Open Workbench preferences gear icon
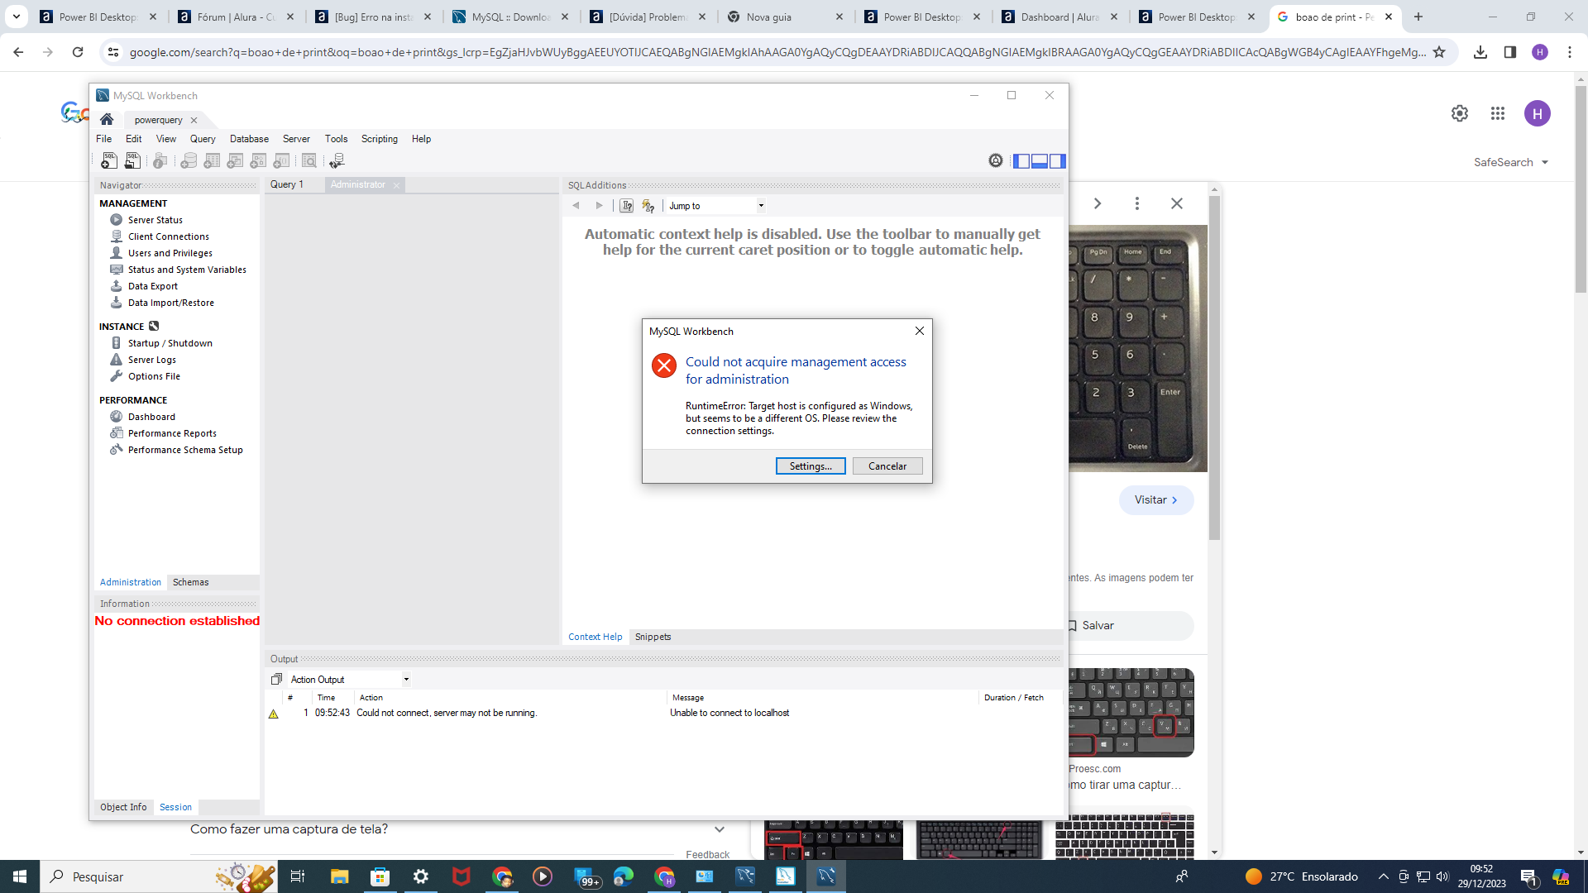 tap(996, 160)
